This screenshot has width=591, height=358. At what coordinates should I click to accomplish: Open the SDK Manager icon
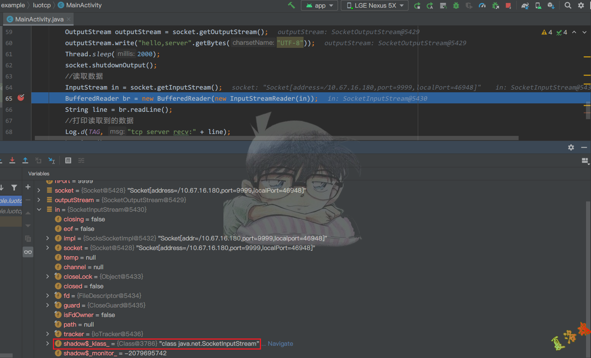(x=551, y=5)
